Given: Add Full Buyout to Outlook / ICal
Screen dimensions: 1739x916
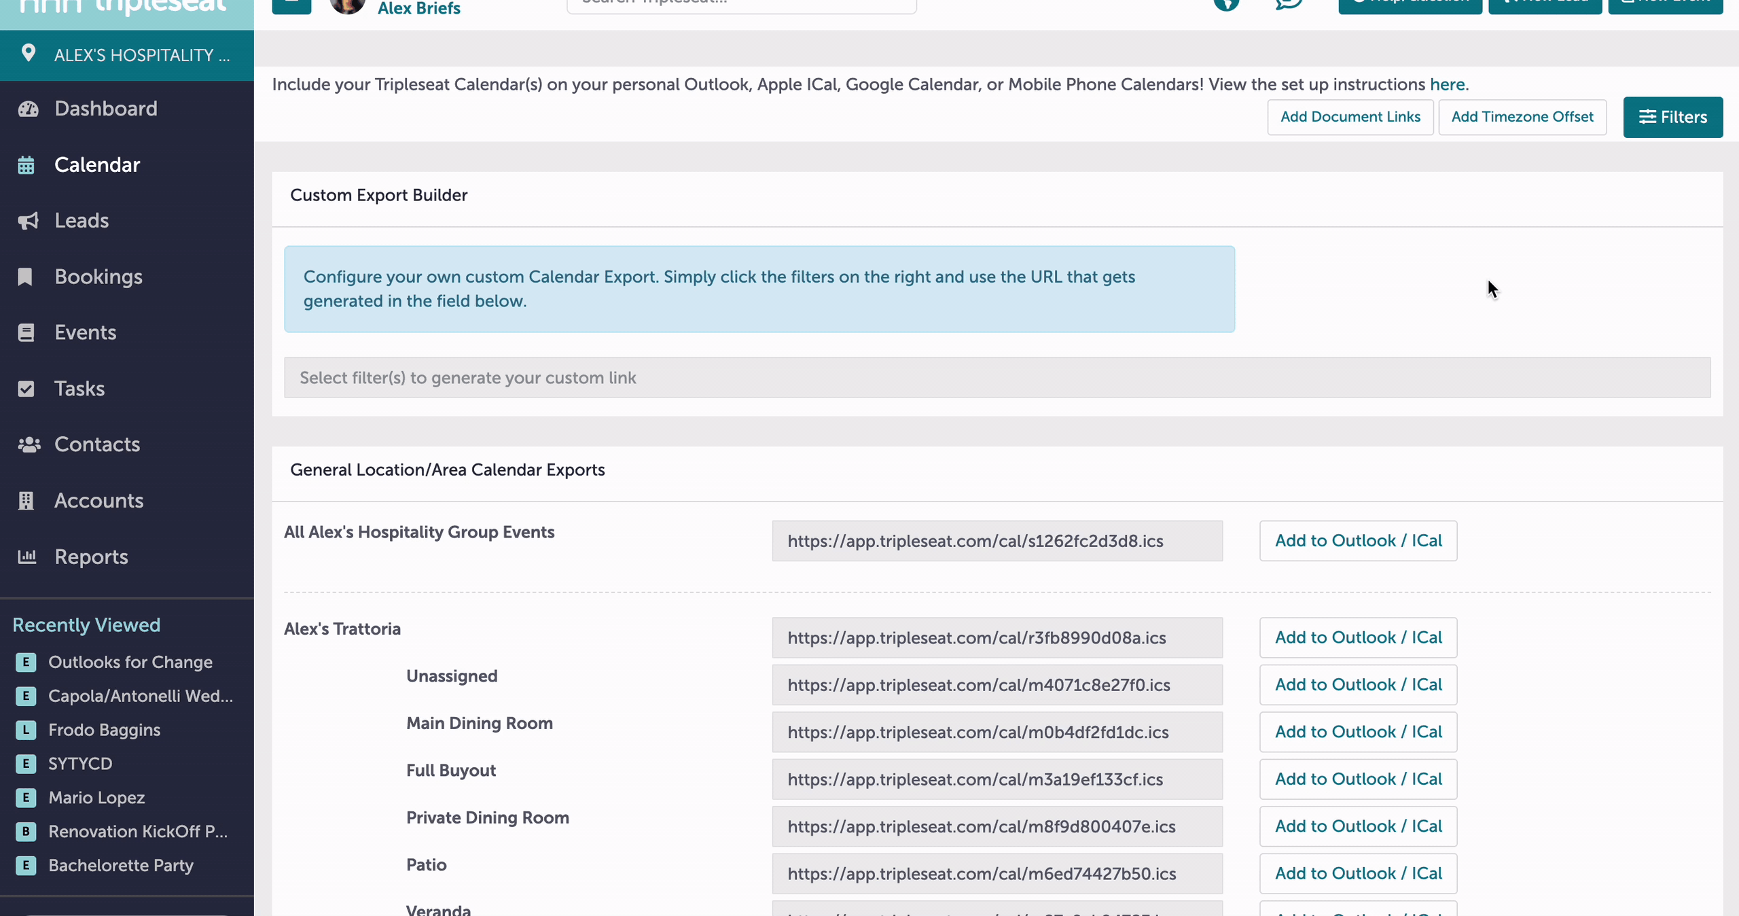Looking at the screenshot, I should tap(1358, 779).
